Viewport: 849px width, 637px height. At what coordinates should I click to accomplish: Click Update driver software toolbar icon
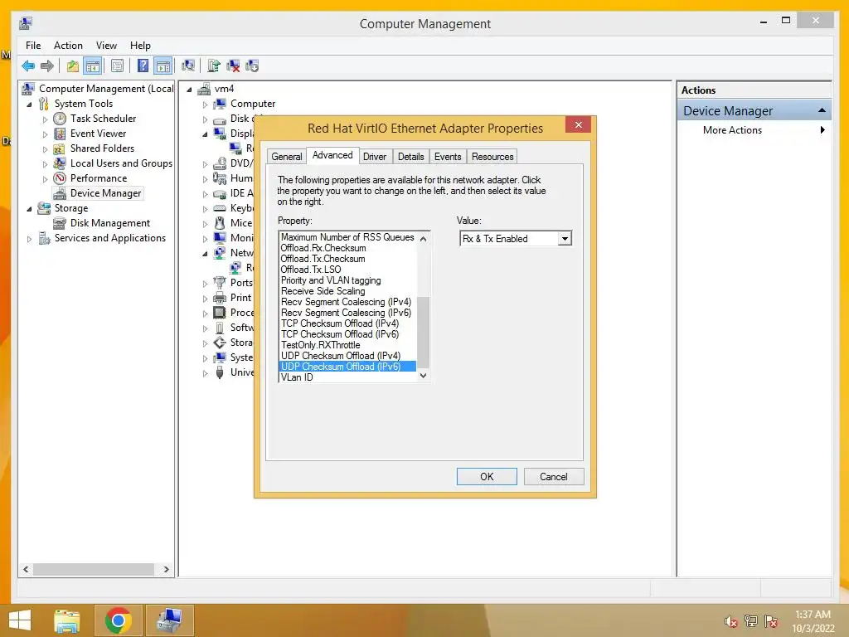click(x=214, y=66)
